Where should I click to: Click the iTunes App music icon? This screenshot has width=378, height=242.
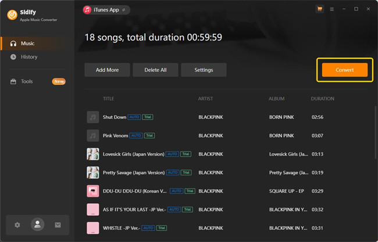tap(87, 10)
